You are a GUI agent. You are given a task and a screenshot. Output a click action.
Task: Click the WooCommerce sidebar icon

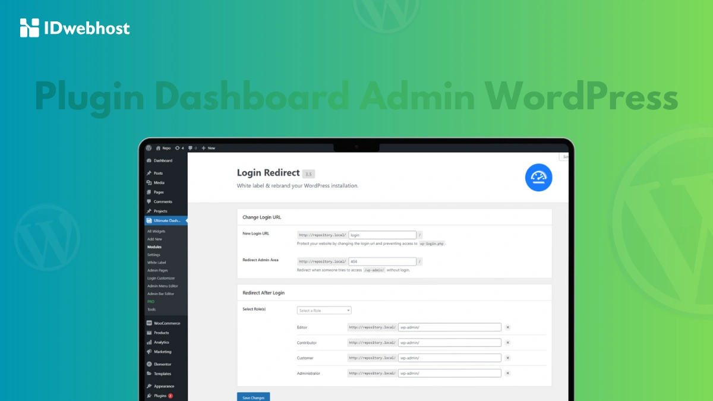pos(149,323)
